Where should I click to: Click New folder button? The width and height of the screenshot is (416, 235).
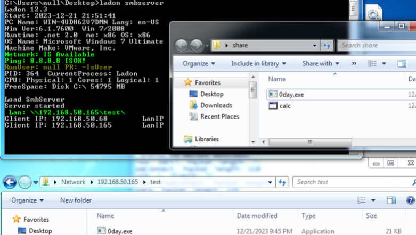coord(76,200)
